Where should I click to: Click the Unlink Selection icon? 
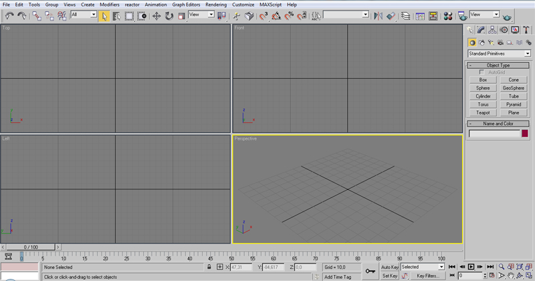coord(49,15)
